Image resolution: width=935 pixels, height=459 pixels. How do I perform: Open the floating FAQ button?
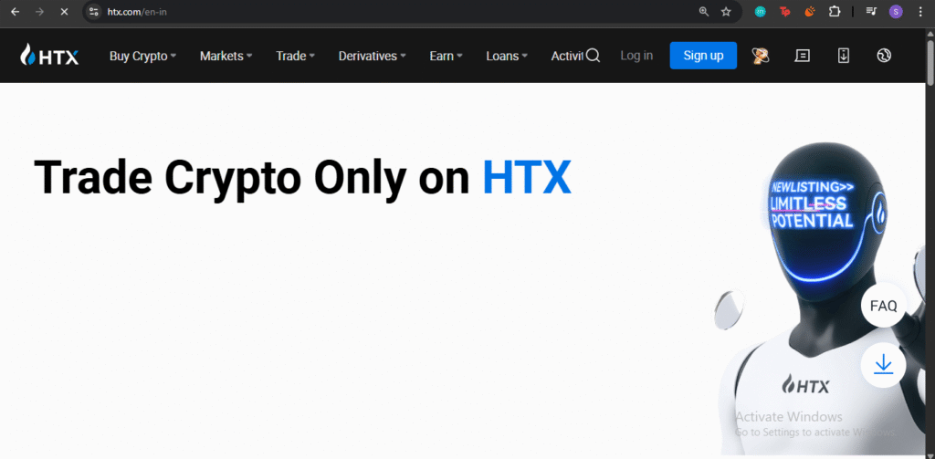click(883, 305)
